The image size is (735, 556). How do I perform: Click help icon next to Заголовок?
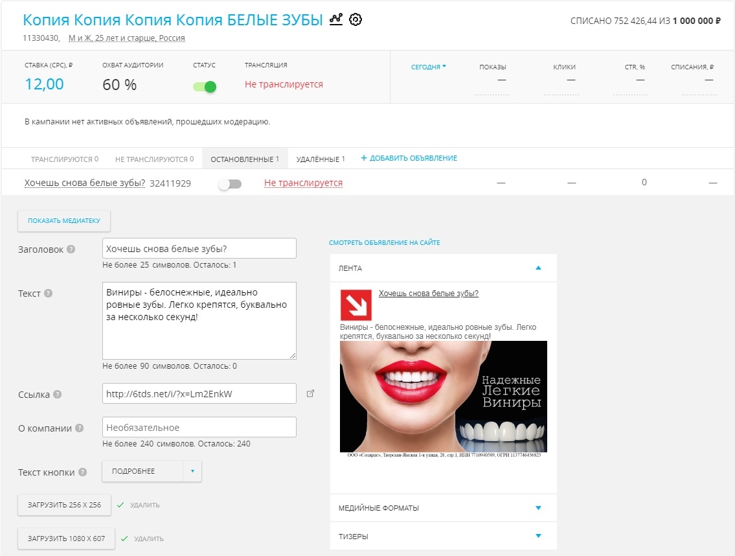71,249
